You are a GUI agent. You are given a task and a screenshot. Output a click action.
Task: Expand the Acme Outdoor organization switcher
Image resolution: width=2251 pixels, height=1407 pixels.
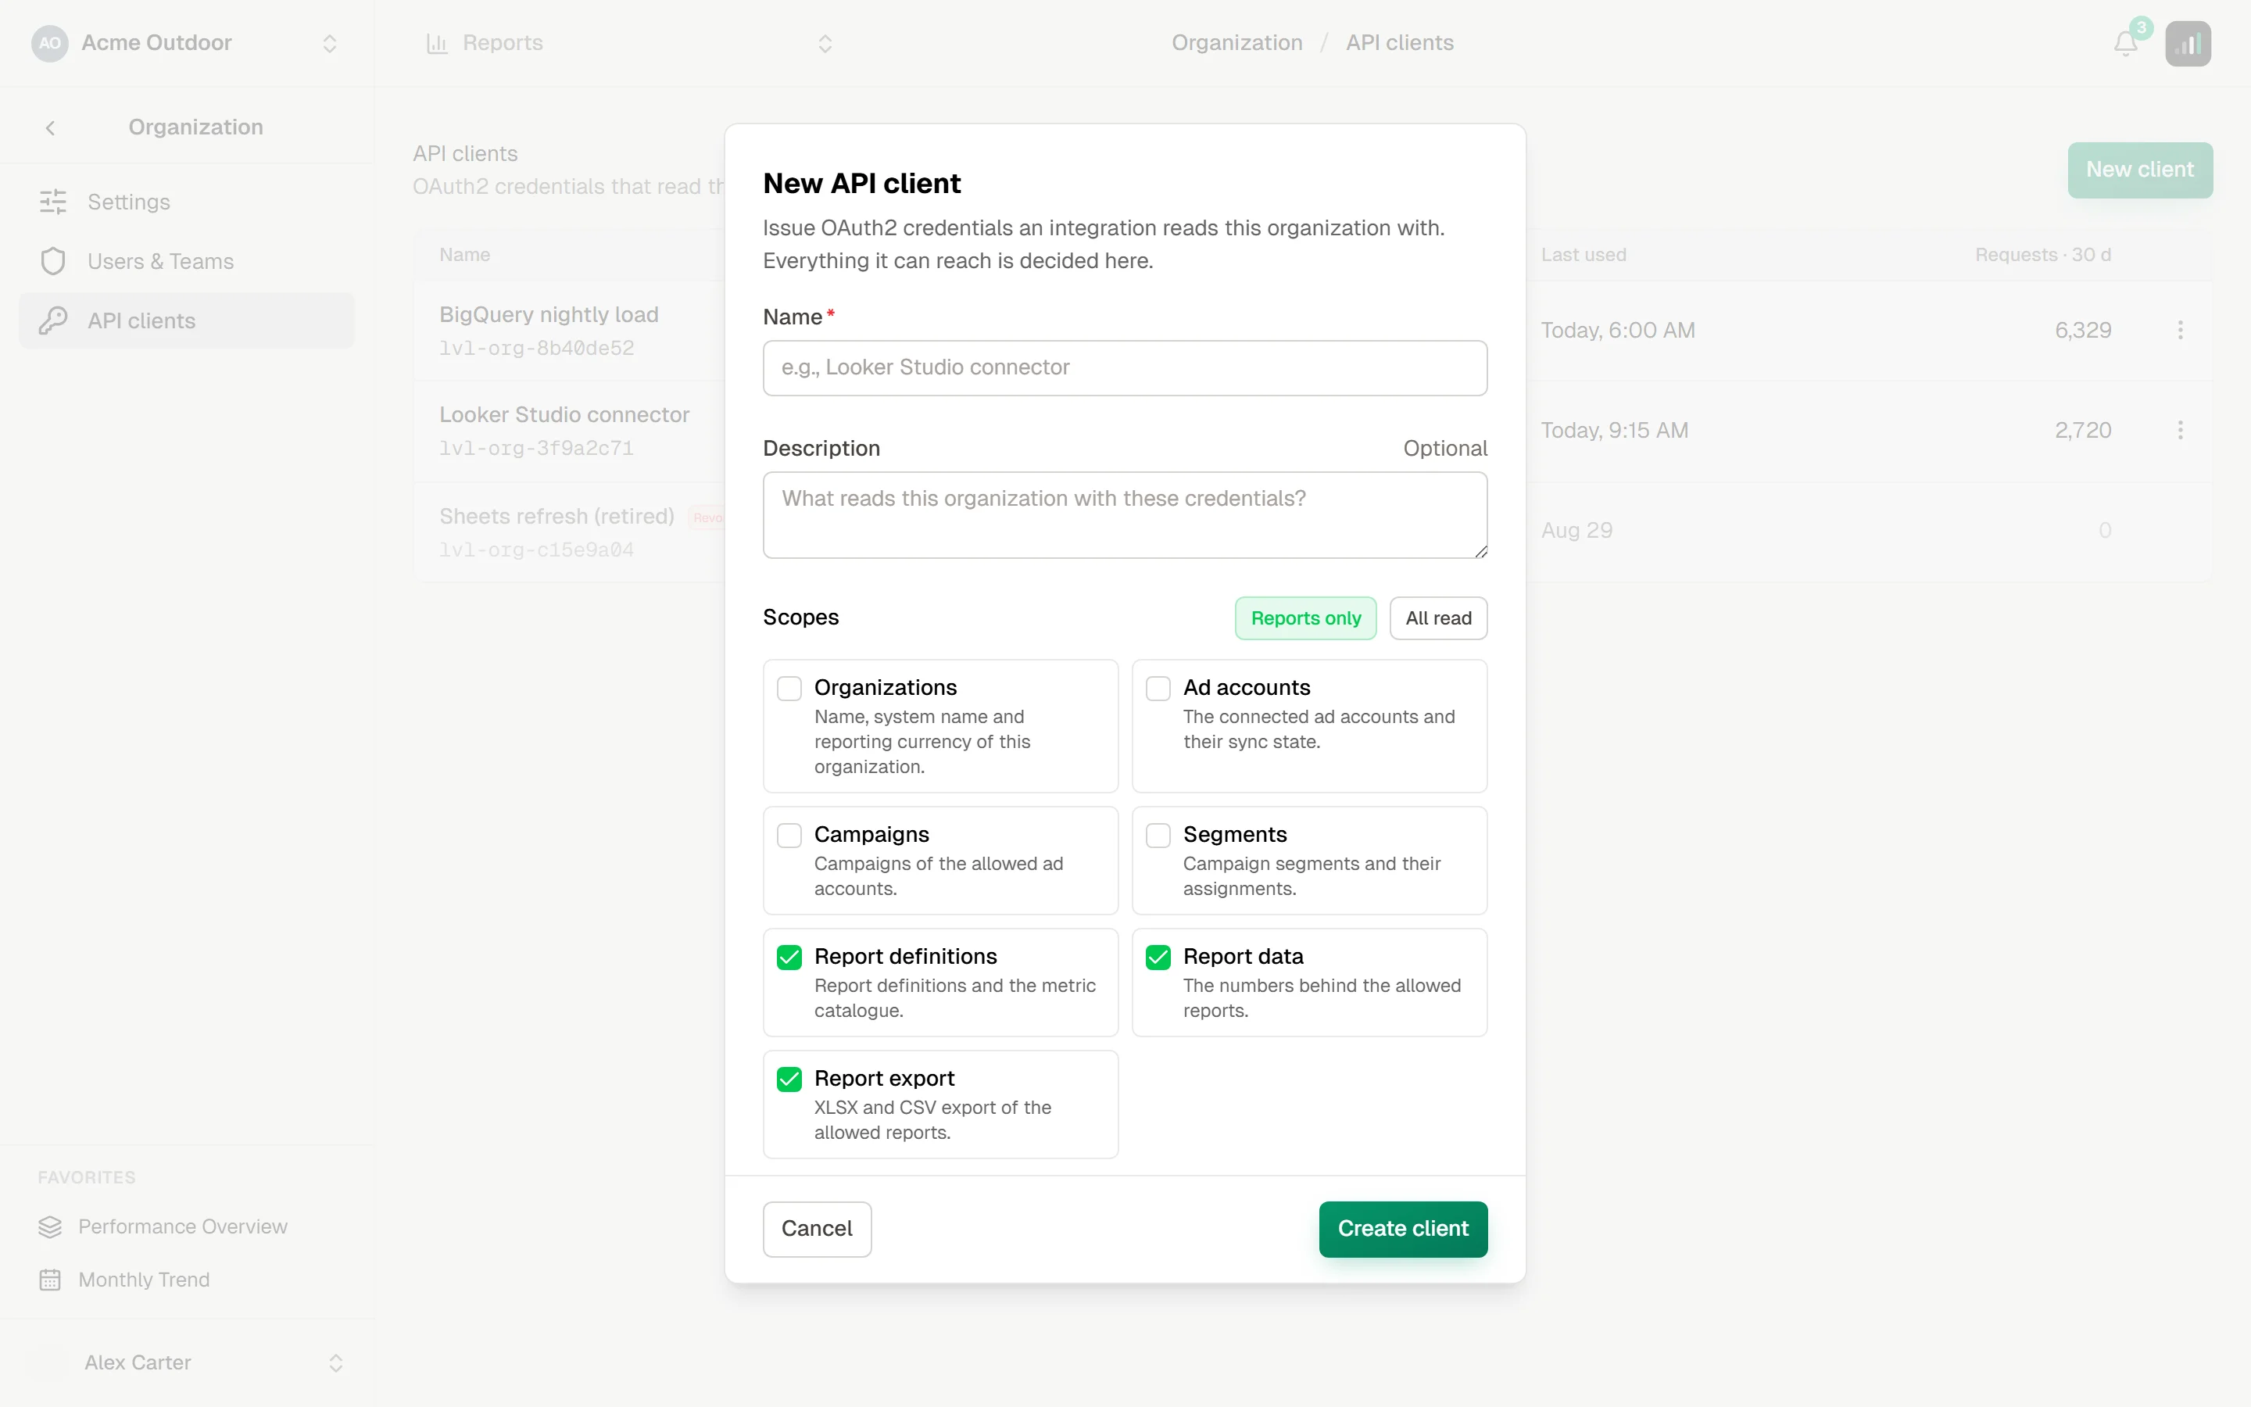point(329,44)
